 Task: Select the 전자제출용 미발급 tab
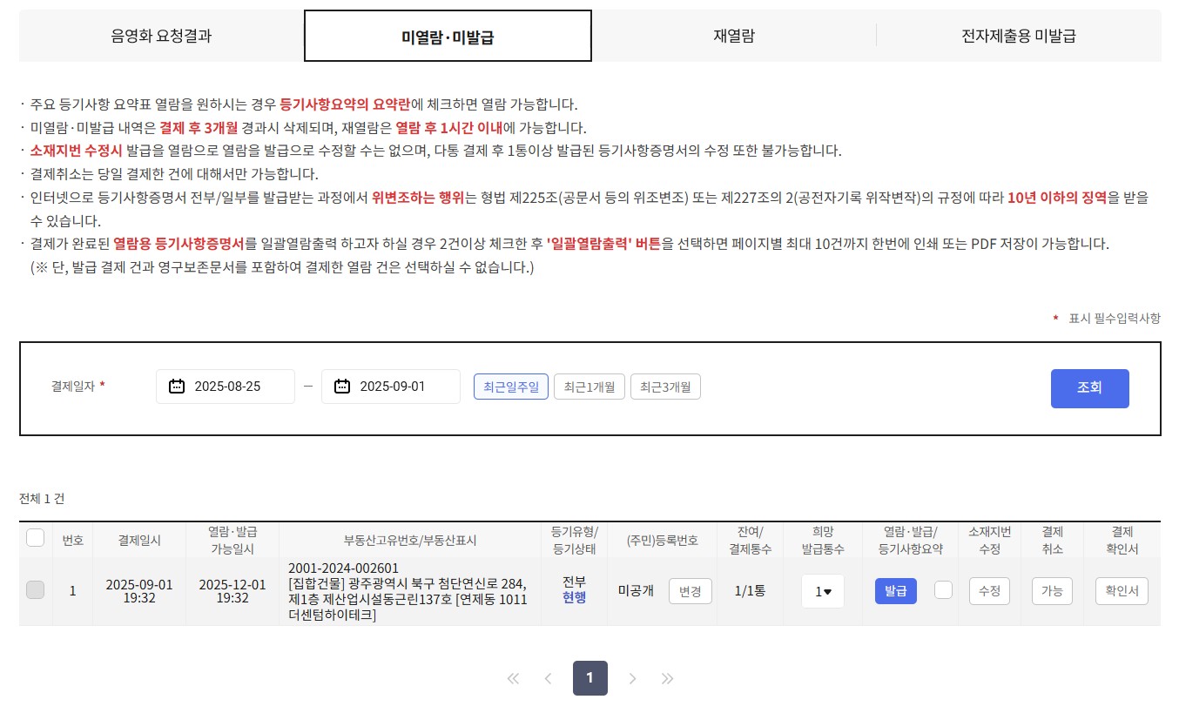coord(1018,37)
